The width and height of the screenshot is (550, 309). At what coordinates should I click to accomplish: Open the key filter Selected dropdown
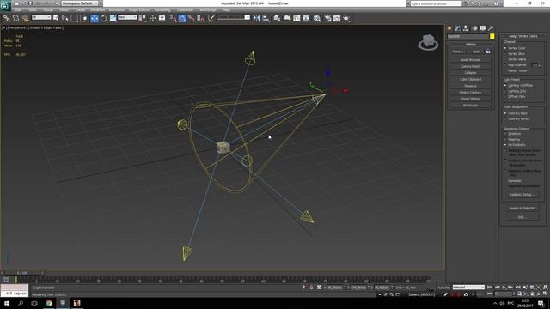[x=468, y=287]
